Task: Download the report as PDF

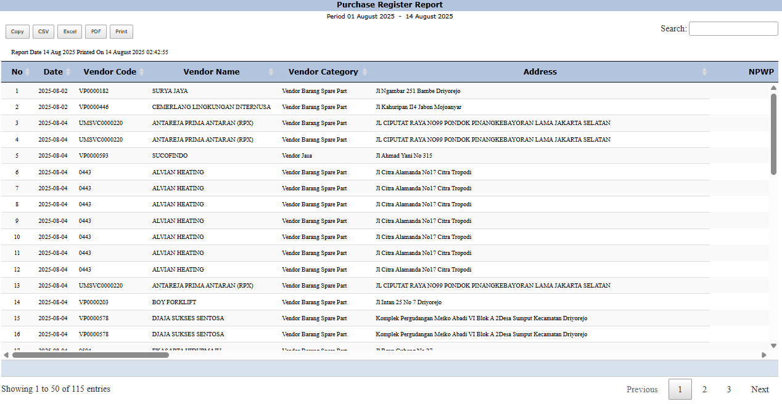Action: [96, 31]
